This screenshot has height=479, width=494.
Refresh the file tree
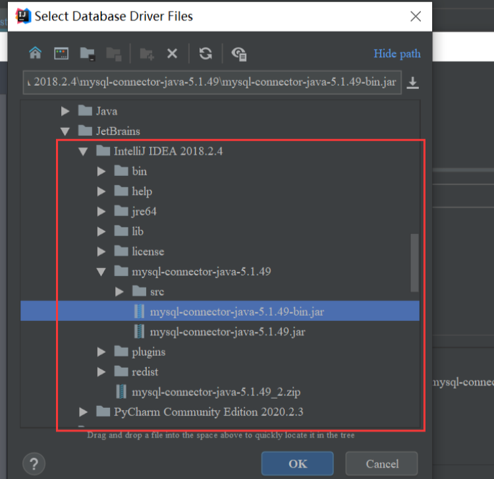[206, 53]
